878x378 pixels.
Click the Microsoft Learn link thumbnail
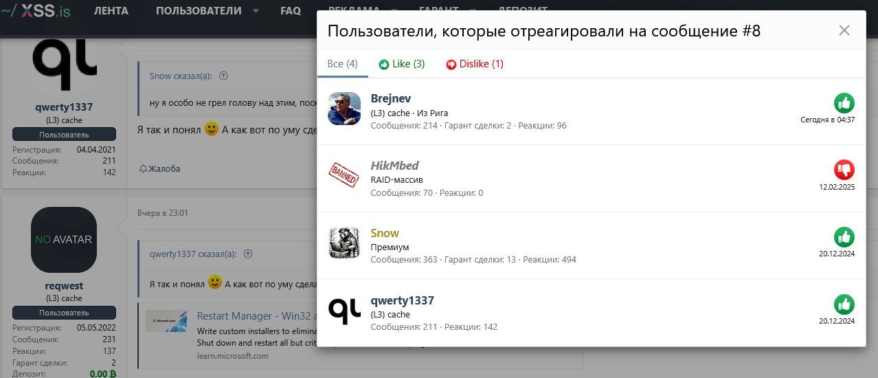[166, 321]
